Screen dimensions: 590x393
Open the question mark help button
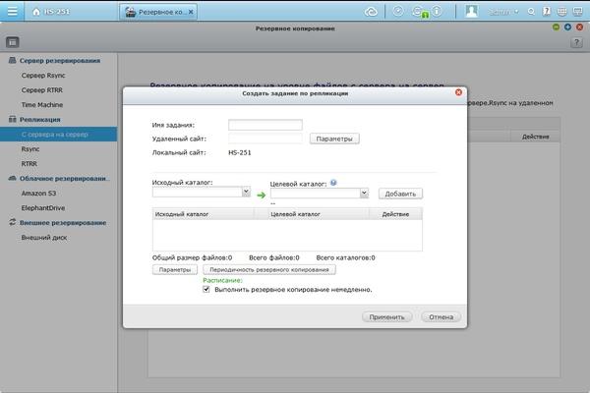[576, 42]
